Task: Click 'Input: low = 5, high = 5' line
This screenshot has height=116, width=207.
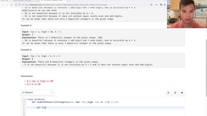Action: click(x=41, y=56)
